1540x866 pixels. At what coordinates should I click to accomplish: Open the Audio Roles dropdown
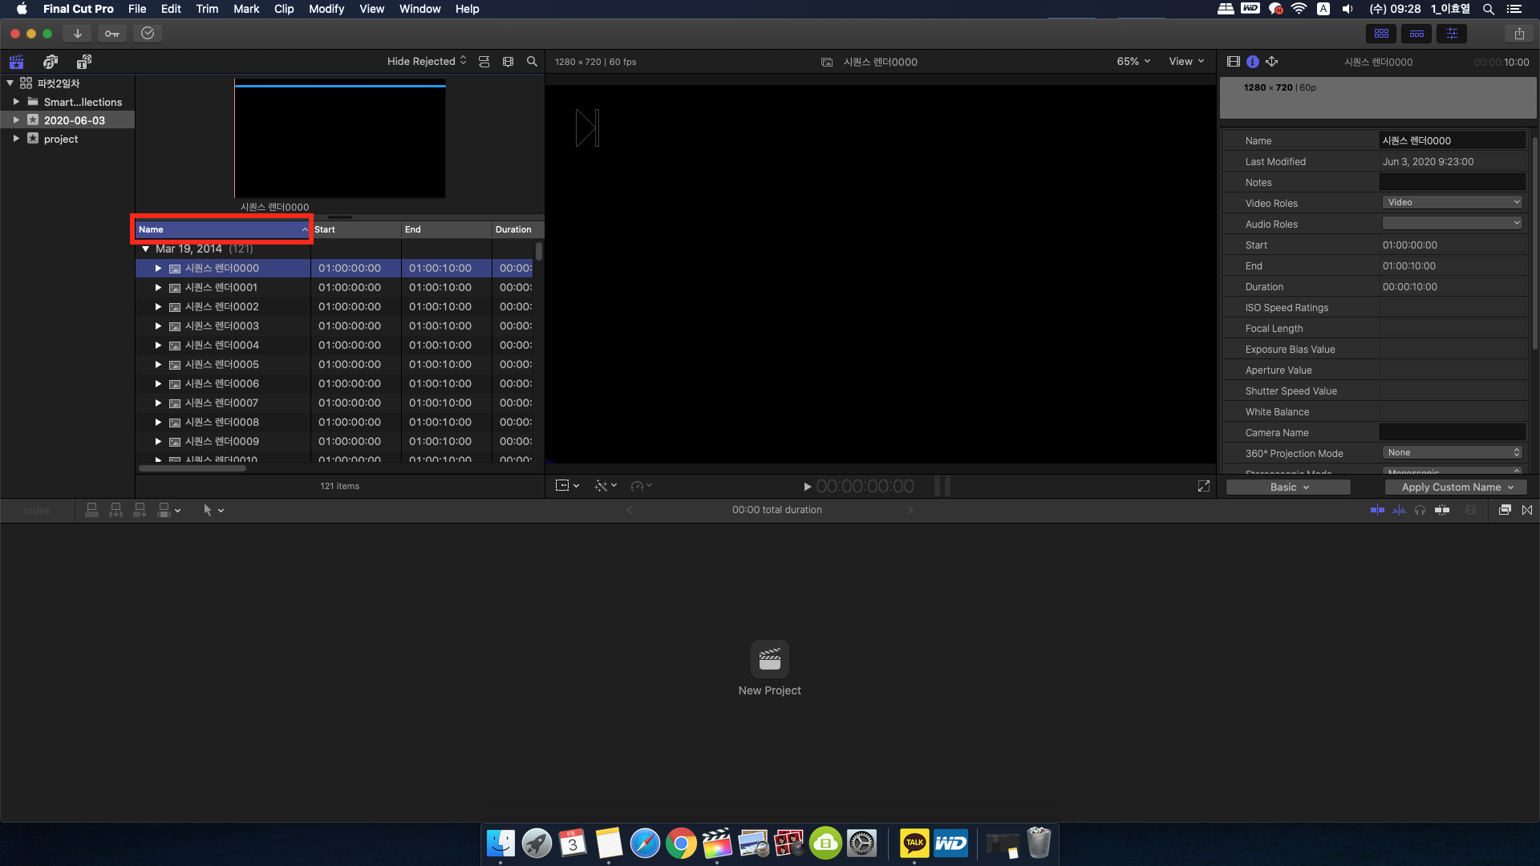(1452, 224)
